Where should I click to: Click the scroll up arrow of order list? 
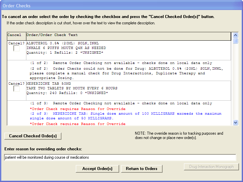pyautogui.click(x=235, y=35)
